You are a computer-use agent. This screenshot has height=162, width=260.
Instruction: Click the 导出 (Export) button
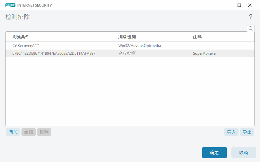point(247,132)
